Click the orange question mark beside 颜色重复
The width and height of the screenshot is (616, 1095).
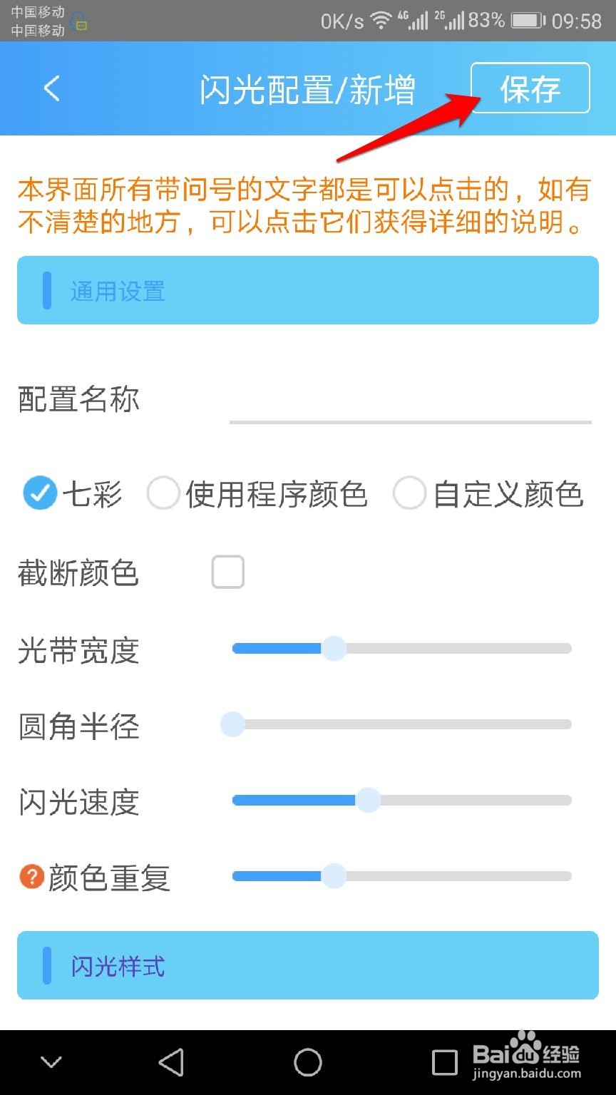pyautogui.click(x=31, y=876)
